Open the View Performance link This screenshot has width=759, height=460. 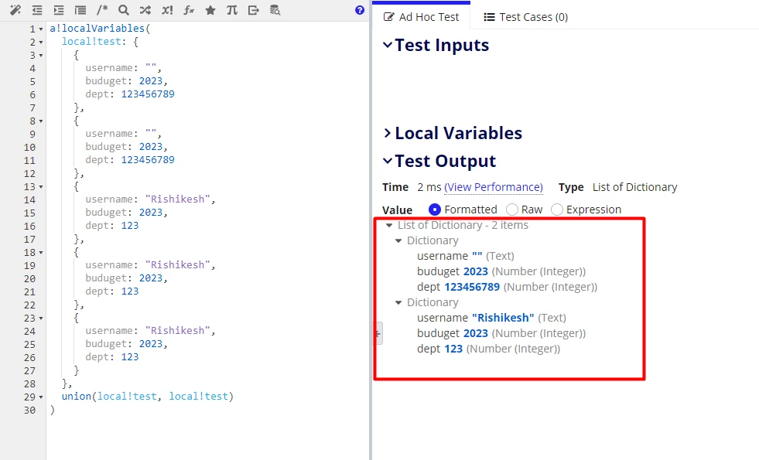coord(494,187)
